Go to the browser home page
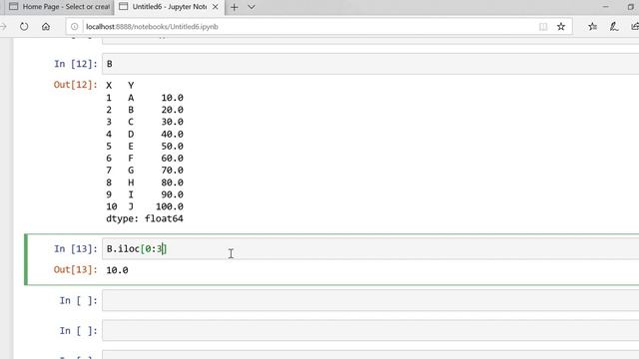Screen dimensions: 639x359 point(46,27)
